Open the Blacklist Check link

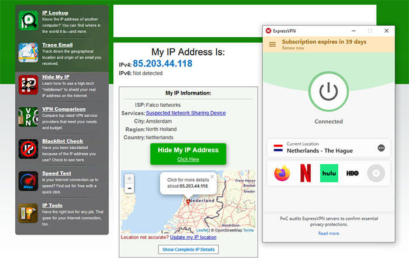tap(63, 141)
